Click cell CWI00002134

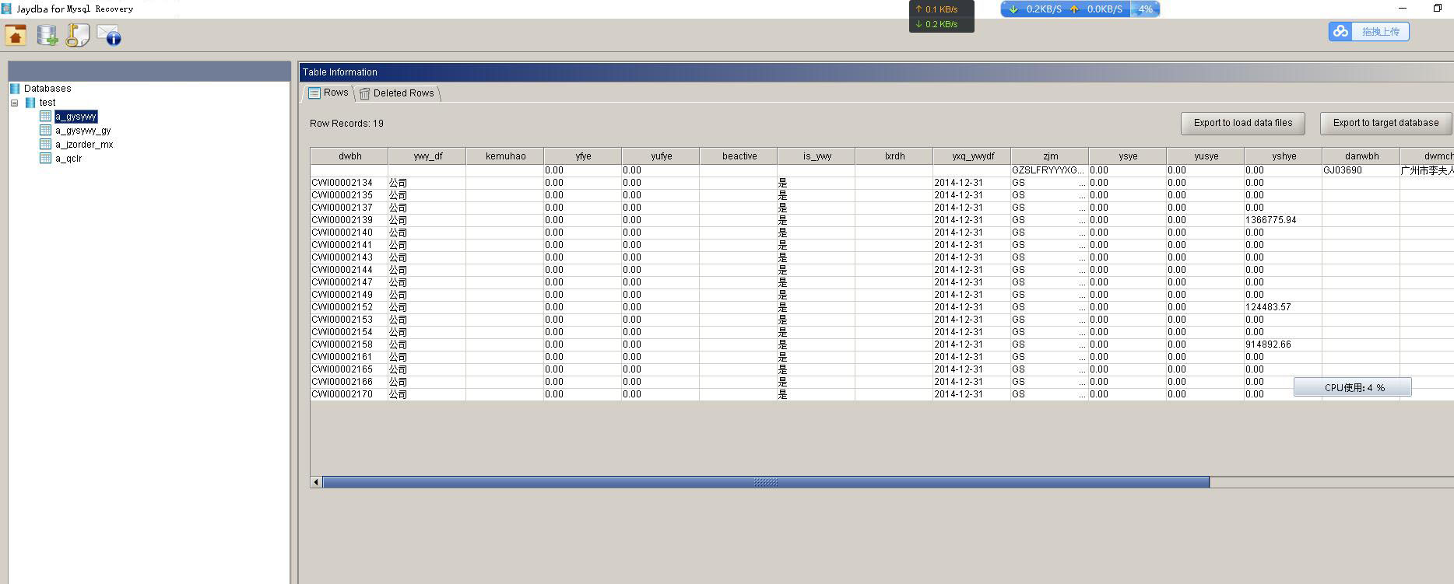(349, 183)
